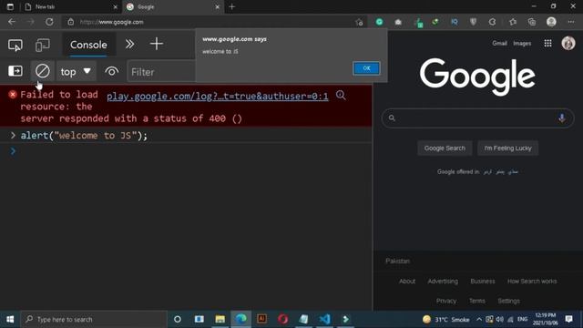Expand the alert("welcome to JS") entry

point(13,136)
